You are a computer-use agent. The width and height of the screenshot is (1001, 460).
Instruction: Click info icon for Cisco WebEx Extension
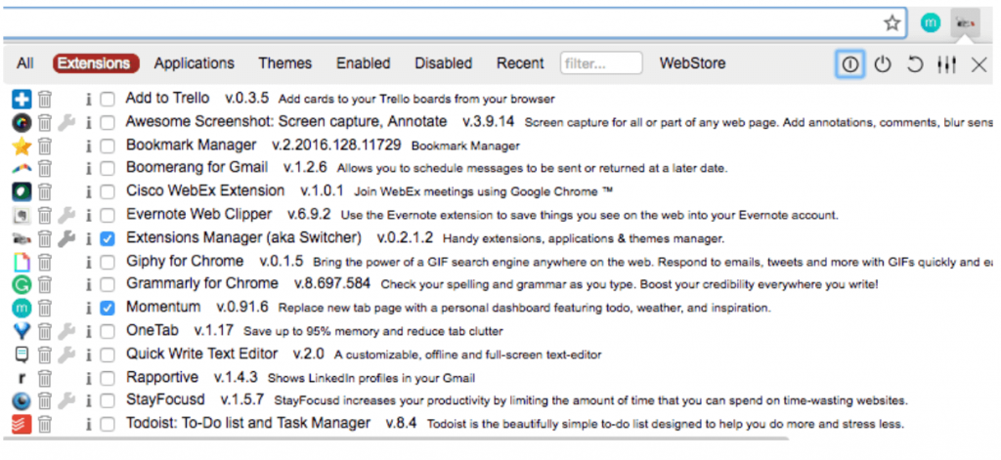[x=89, y=192]
